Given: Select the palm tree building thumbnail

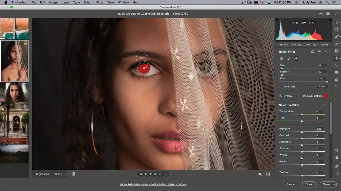Looking at the screenshot, I should point(14,123).
